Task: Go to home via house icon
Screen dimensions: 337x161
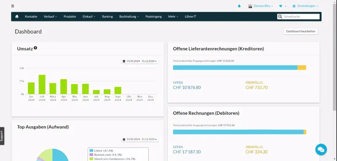Action: point(17,16)
